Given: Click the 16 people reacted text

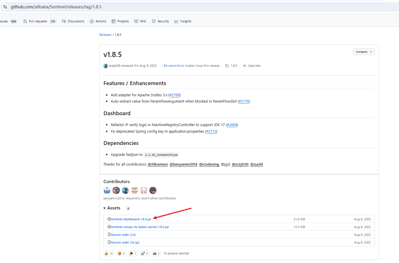Looking at the screenshot, I should pos(176,253).
